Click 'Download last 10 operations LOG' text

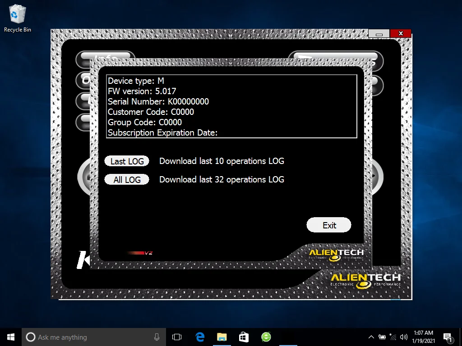(222, 161)
